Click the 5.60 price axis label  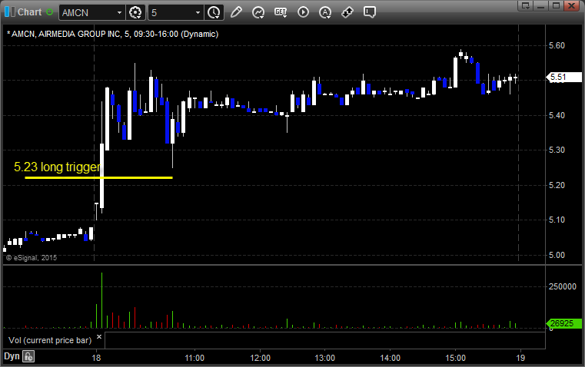pos(557,45)
